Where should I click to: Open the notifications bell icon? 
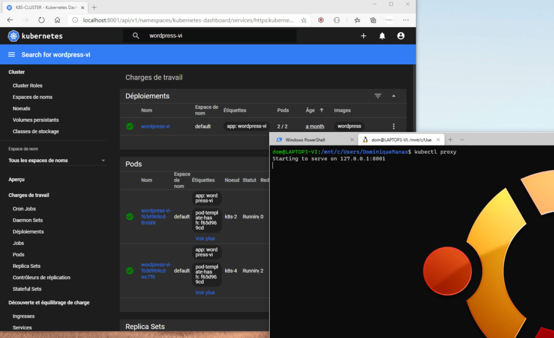[x=382, y=36]
